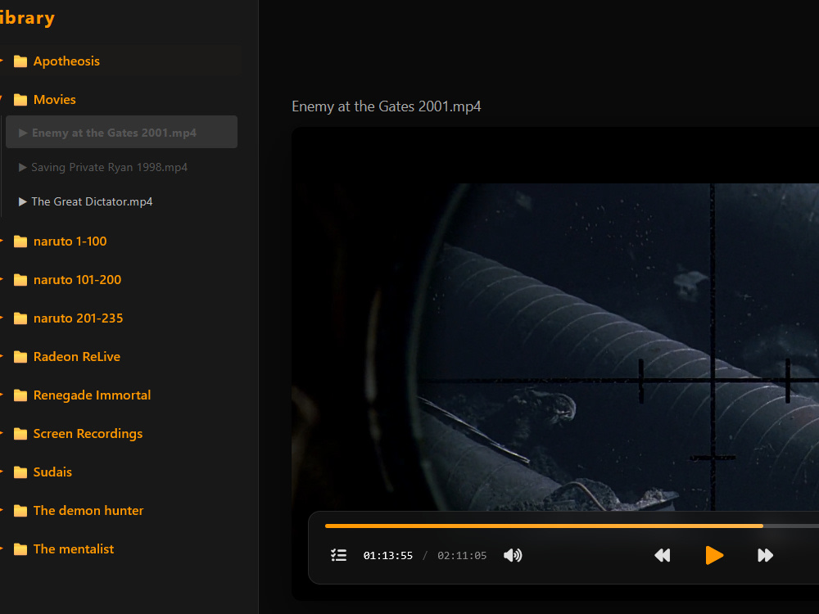
Task: Click the naruto 101-200 folder icon
Action: click(x=20, y=280)
